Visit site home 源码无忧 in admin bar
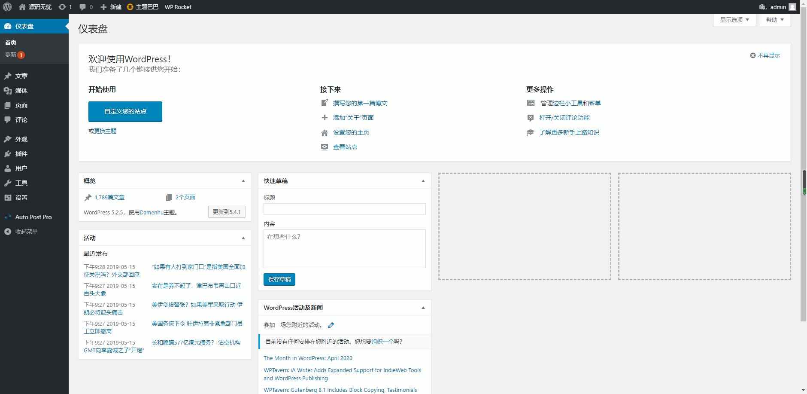The height and width of the screenshot is (394, 807). pos(35,7)
